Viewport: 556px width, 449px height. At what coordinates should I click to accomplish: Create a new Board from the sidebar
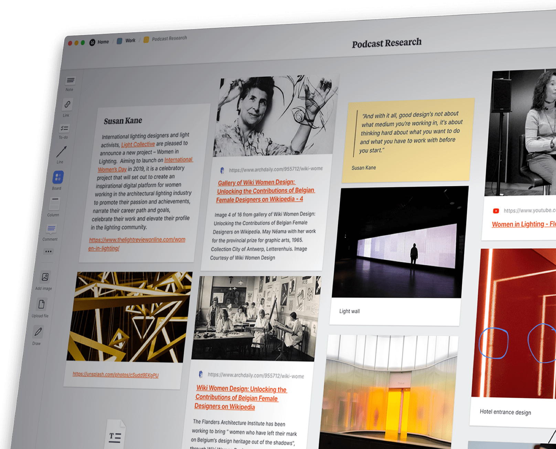pos(58,177)
